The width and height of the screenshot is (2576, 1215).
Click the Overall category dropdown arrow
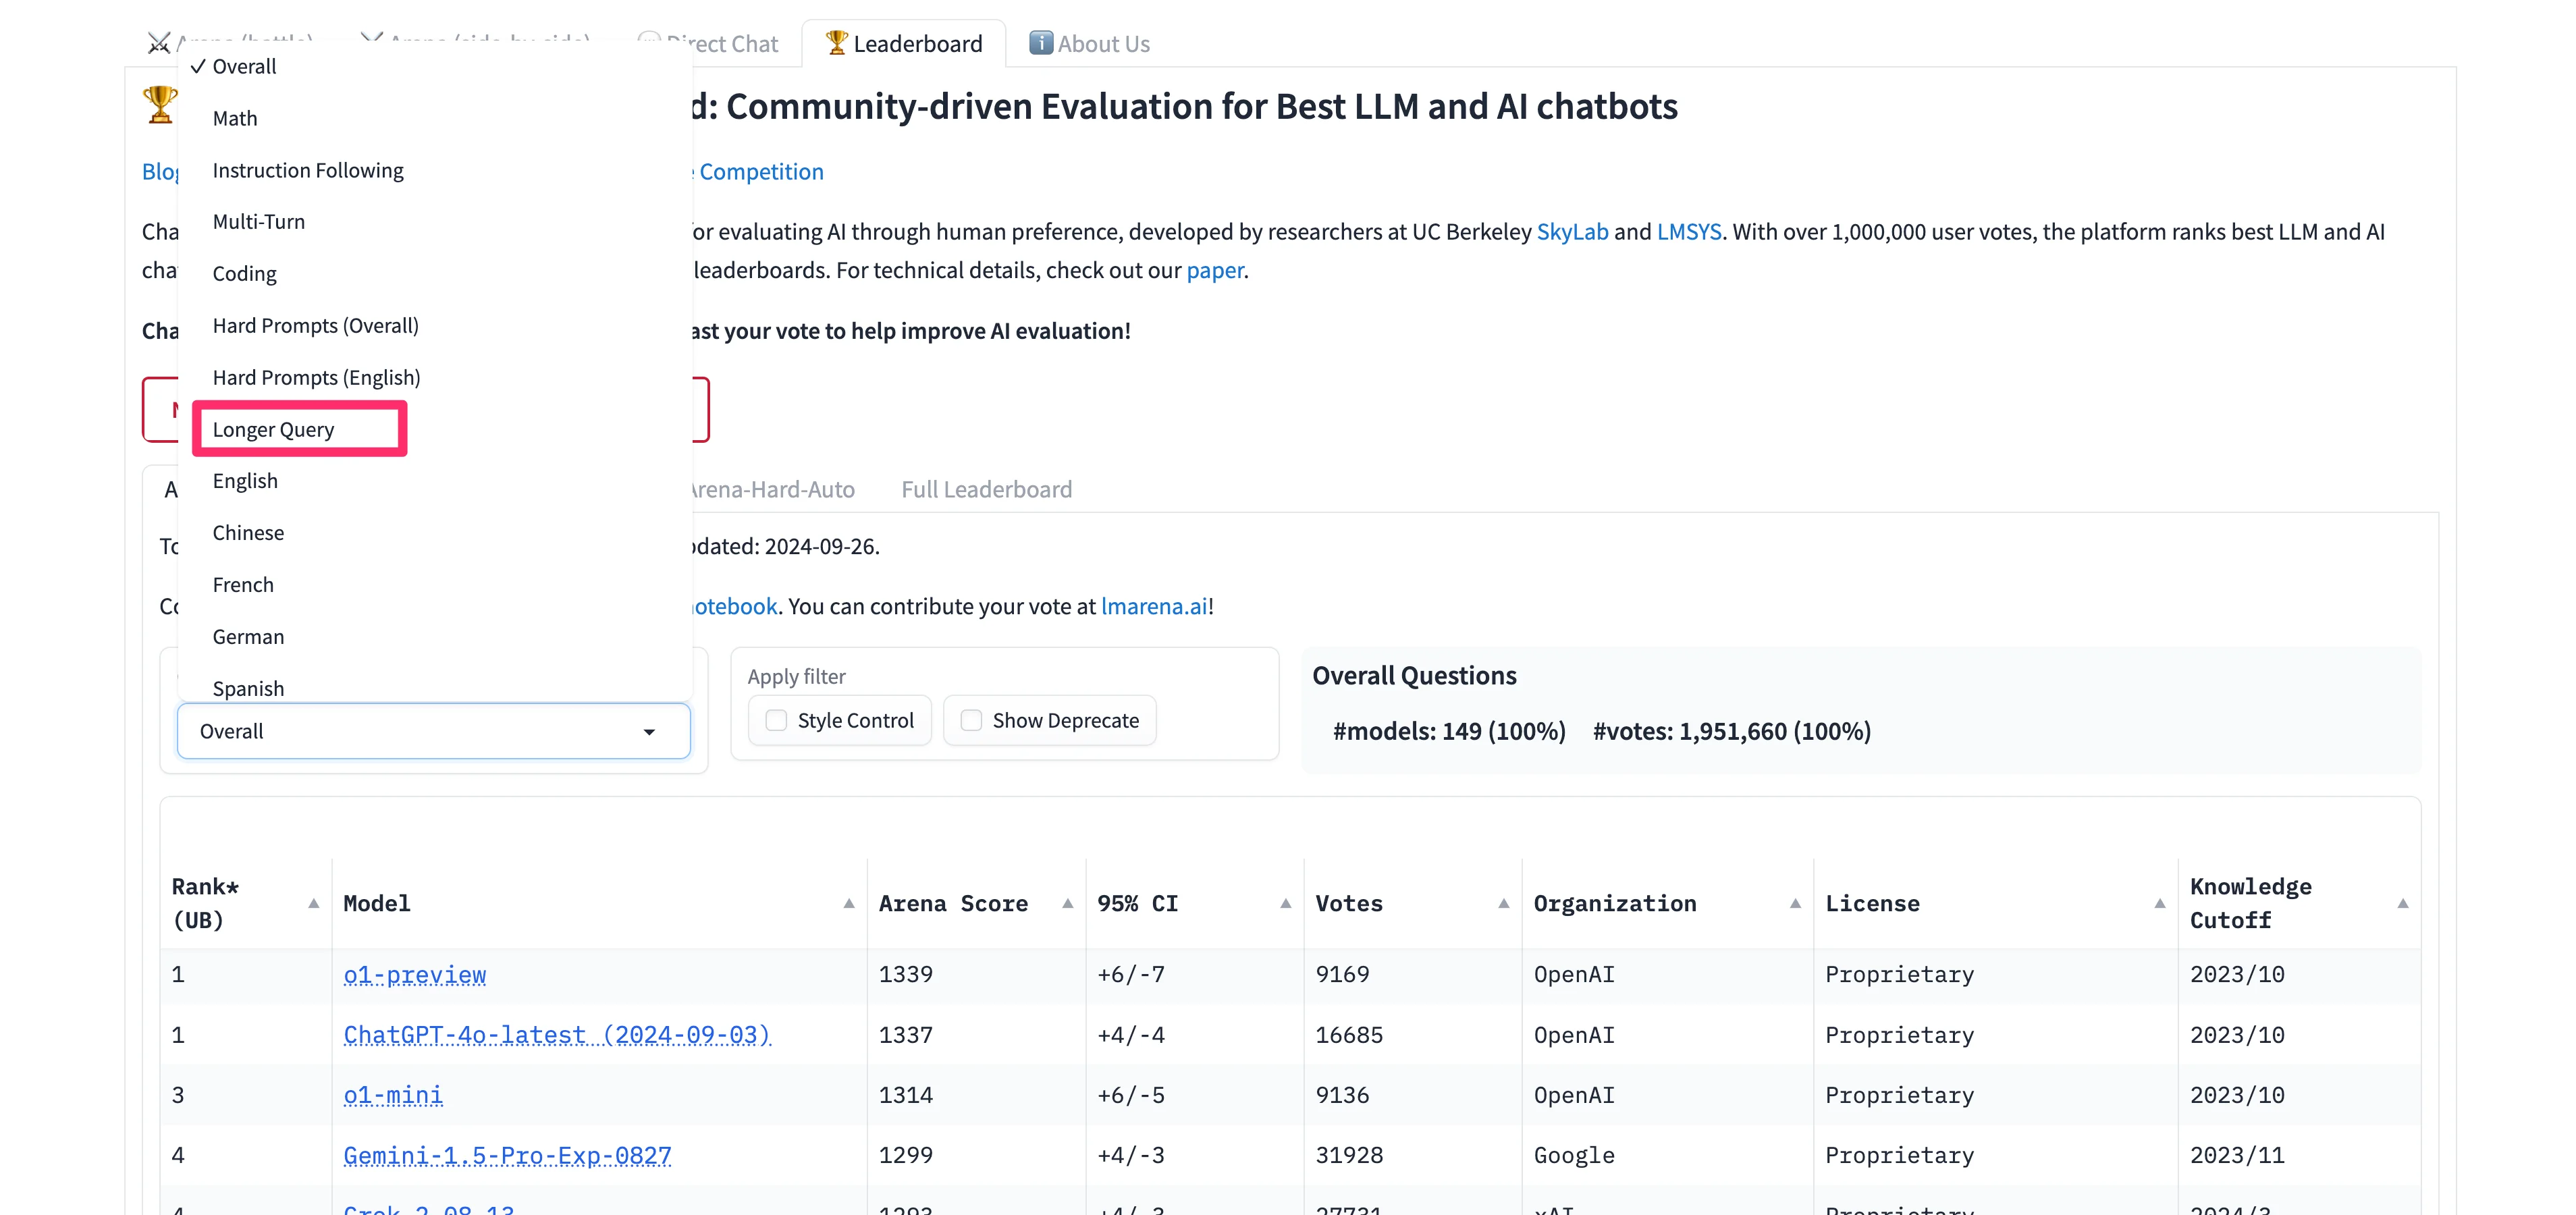point(649,732)
